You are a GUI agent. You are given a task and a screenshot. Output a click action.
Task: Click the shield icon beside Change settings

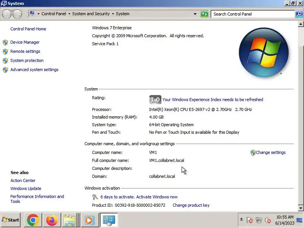(x=253, y=153)
